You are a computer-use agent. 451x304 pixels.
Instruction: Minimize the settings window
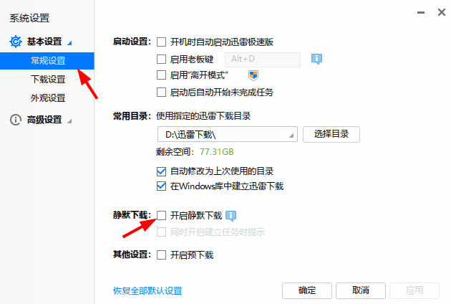(x=421, y=12)
